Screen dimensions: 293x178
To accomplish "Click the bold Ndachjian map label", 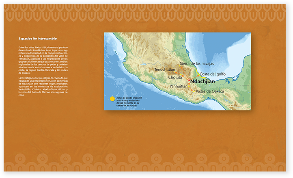I will pyautogui.click(x=202, y=81).
